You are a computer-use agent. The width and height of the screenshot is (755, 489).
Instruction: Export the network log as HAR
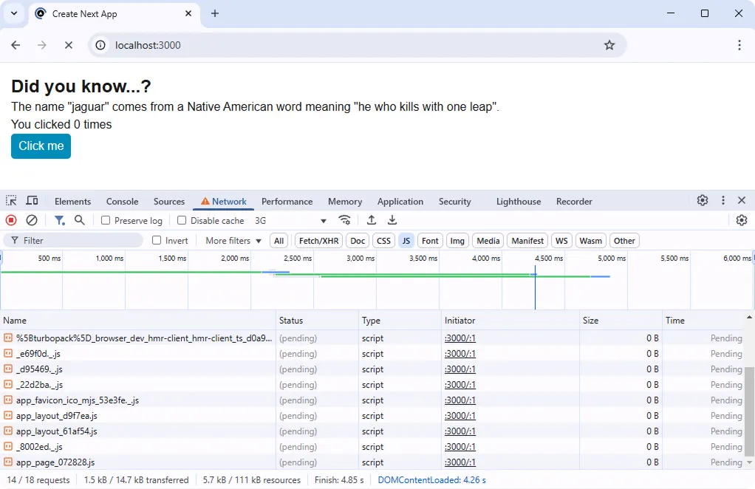click(x=392, y=220)
